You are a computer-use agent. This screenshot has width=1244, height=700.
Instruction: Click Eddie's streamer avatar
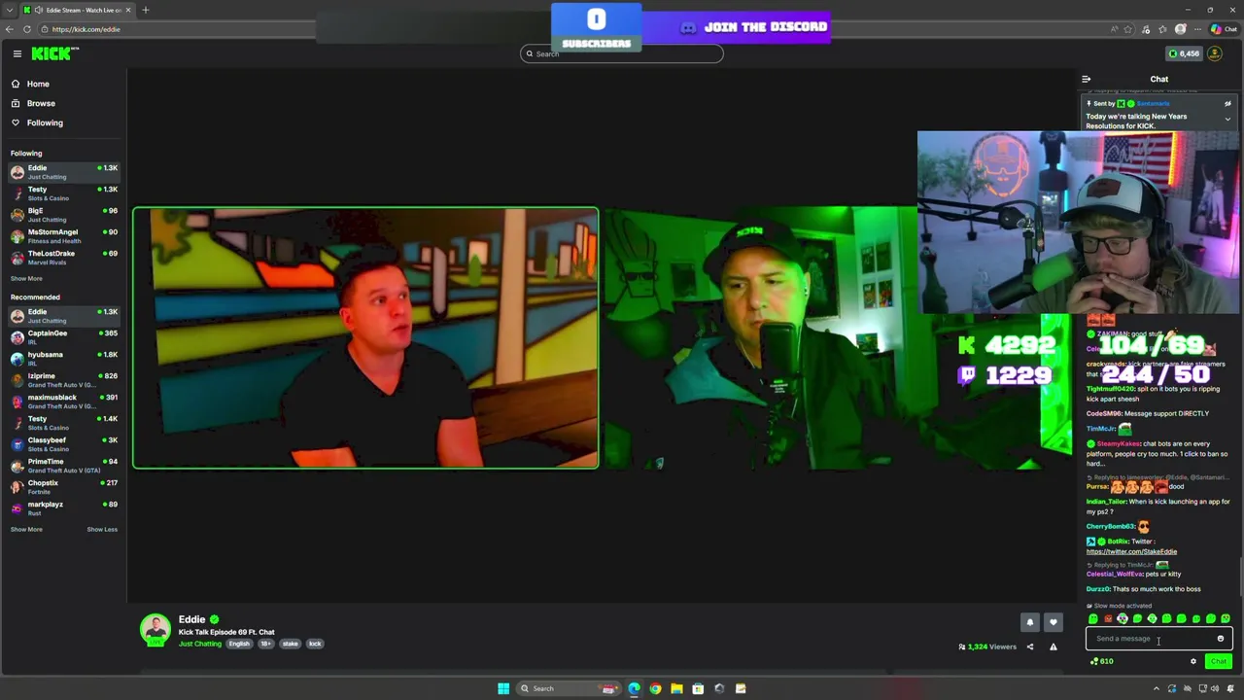pos(155,630)
